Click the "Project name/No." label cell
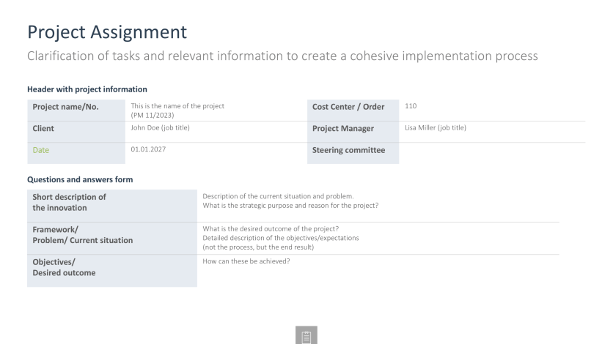613x344 pixels. [x=73, y=108]
